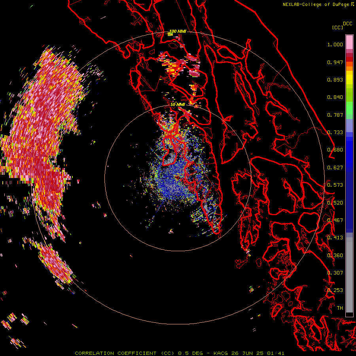Click the 0.520 color scale value
Viewport: 356px width, 356px height.
click(335, 203)
